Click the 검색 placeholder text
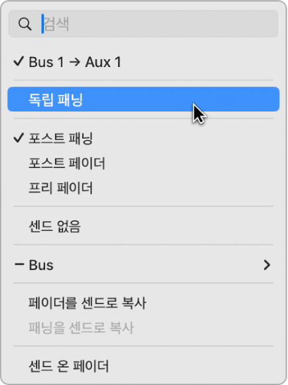 click(56, 24)
